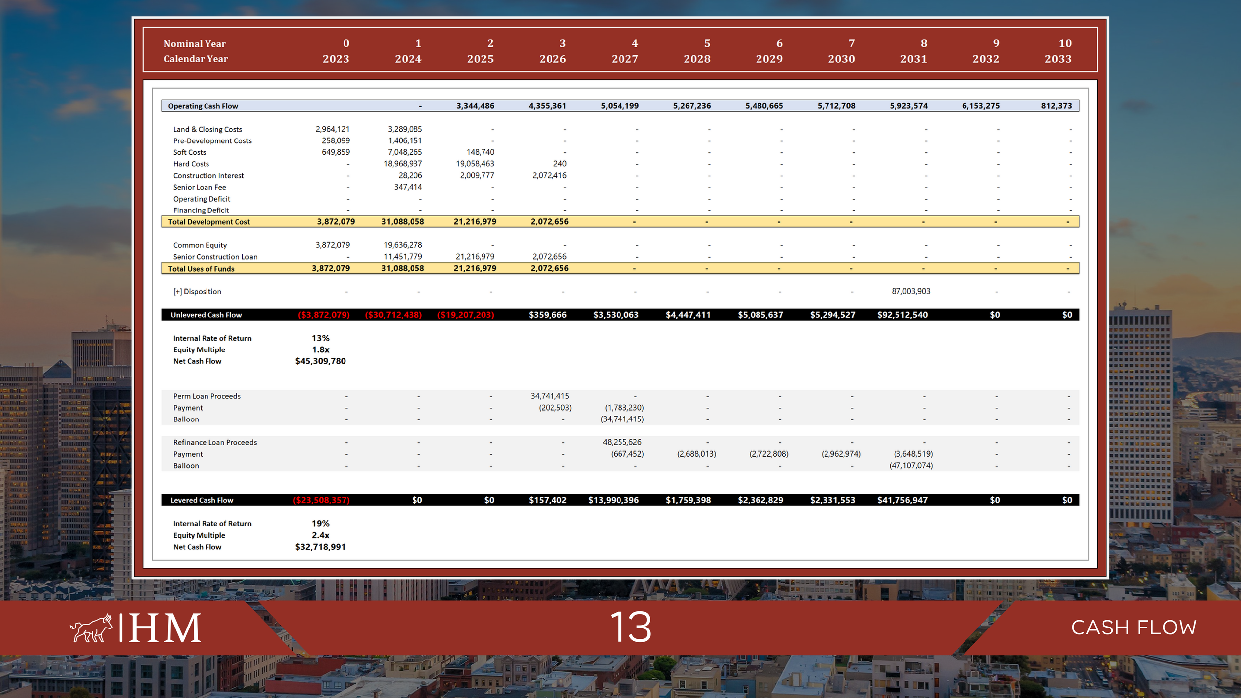The width and height of the screenshot is (1241, 698).
Task: Click the 19% levered Internal Rate of Return
Action: click(320, 523)
